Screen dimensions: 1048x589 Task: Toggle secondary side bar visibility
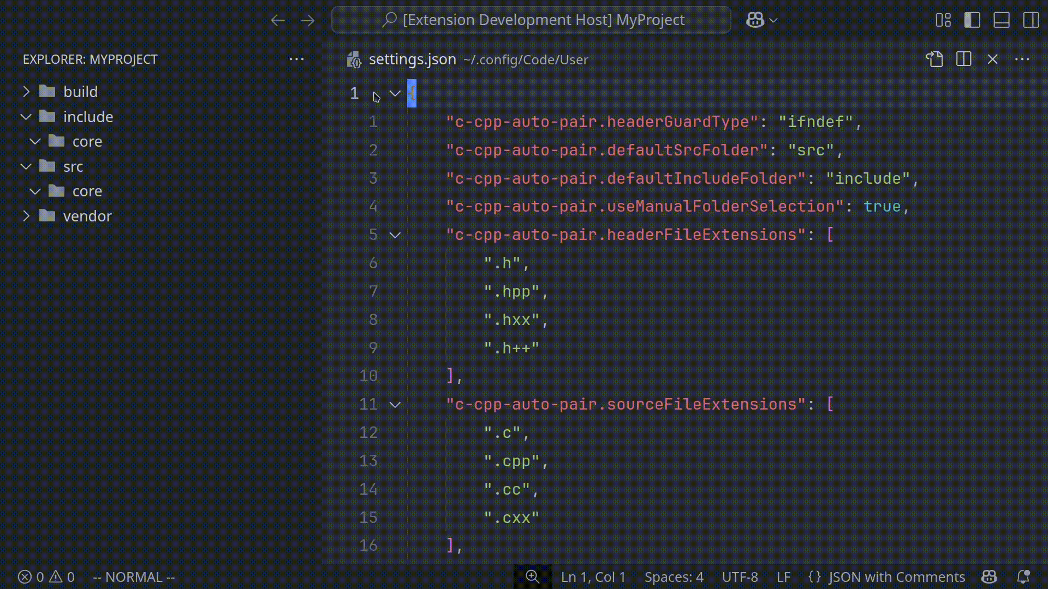1031,20
